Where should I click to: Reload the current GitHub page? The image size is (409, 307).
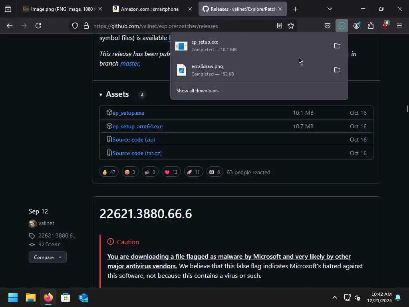tap(38, 26)
